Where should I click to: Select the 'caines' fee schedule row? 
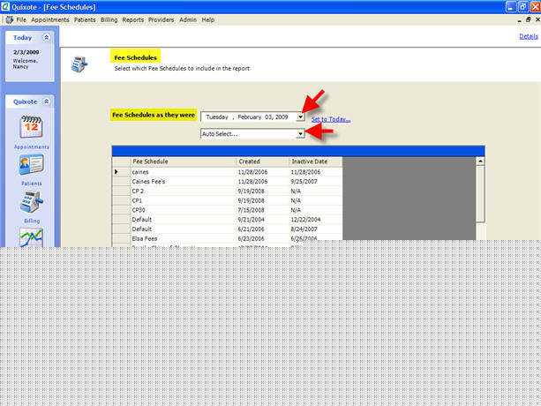pyautogui.click(x=228, y=172)
